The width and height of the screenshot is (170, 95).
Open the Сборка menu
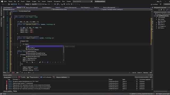(28, 1)
